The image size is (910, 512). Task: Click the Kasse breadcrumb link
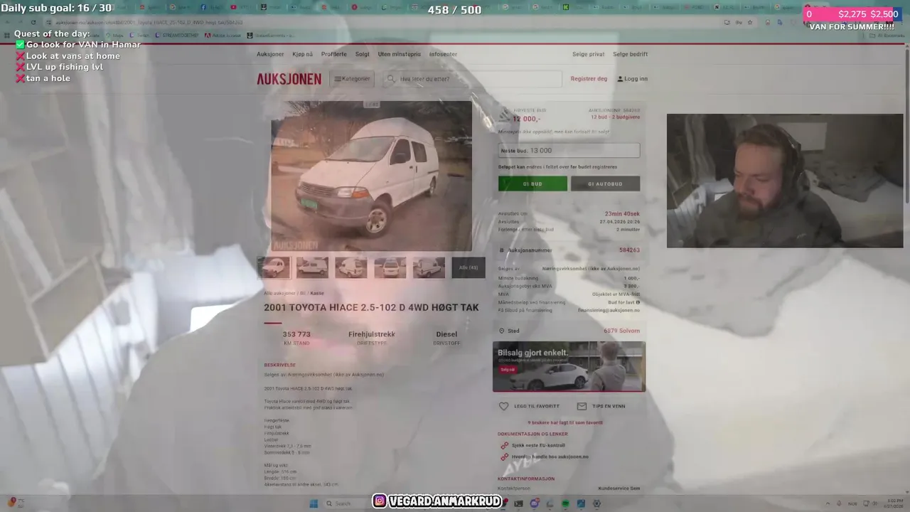pyautogui.click(x=317, y=293)
